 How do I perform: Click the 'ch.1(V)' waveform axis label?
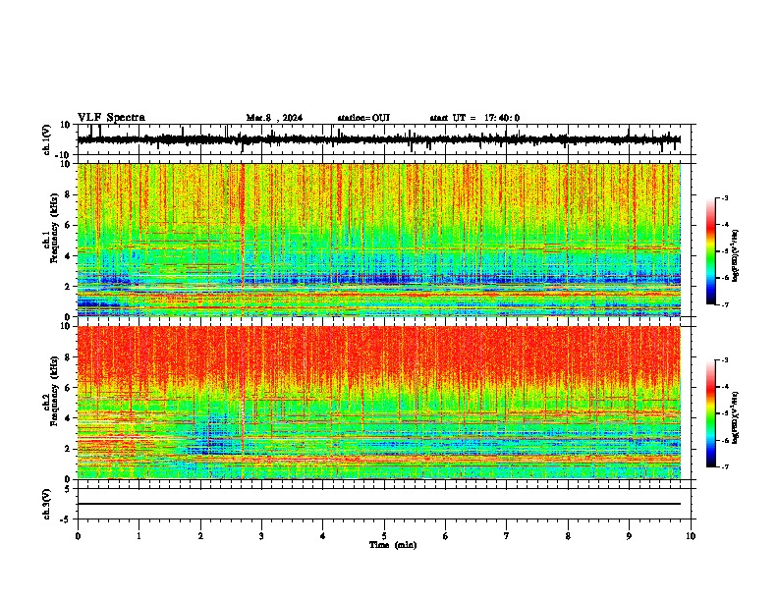(x=47, y=139)
